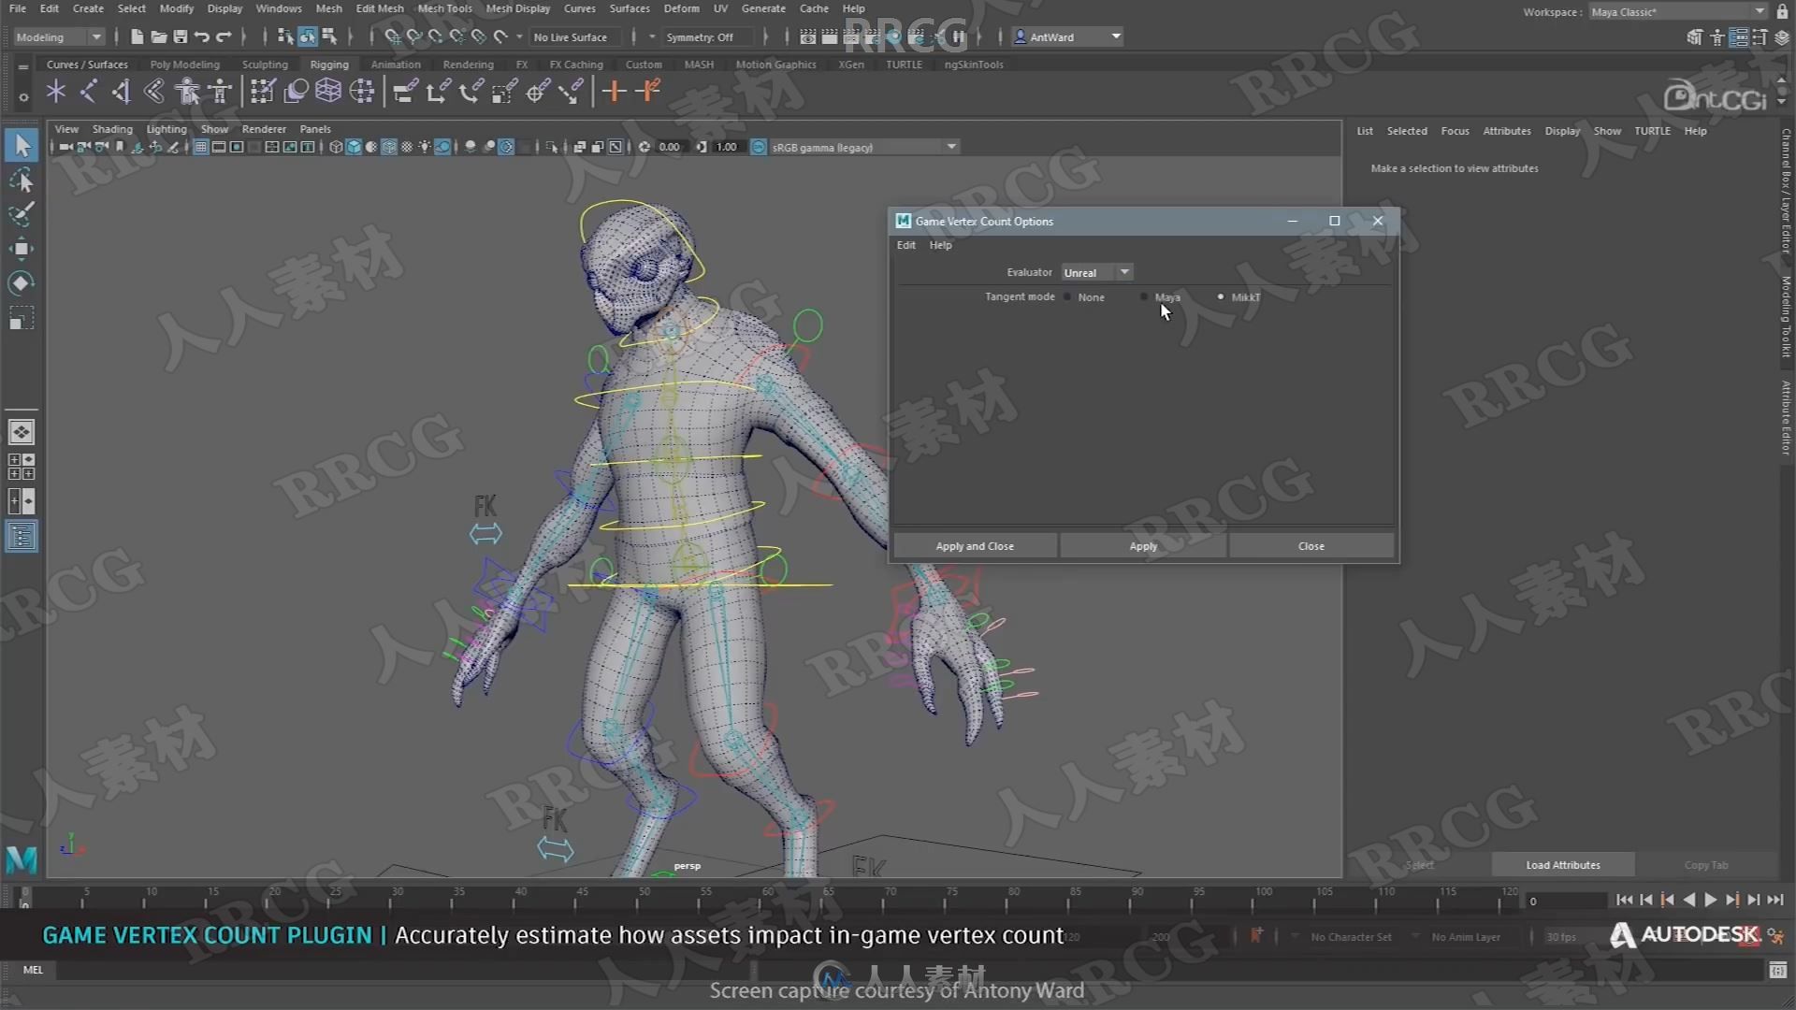Viewport: 1796px width, 1010px height.
Task: Open the Deform menu
Action: tap(681, 8)
